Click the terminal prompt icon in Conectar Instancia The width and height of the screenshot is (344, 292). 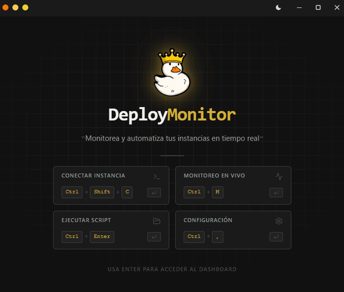157,176
